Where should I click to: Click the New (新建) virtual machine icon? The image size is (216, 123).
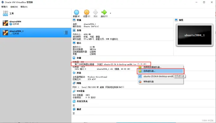coord(77,12)
